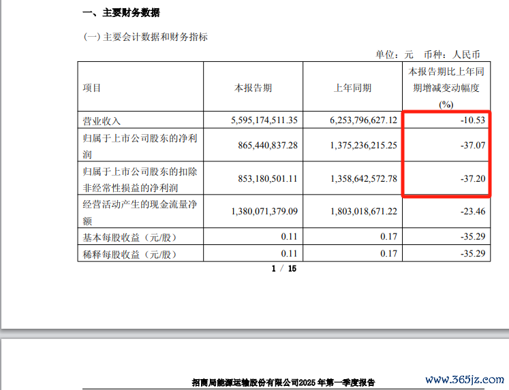509x390 pixels.
Task: Select the 营业收入 row label
Action: point(102,120)
